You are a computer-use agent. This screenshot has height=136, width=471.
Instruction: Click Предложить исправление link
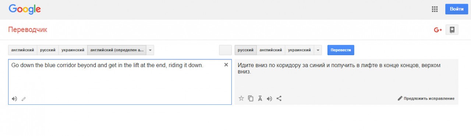(426, 99)
